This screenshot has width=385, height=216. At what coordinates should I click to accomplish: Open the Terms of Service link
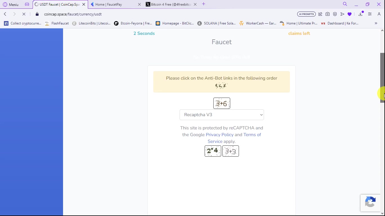234,138
